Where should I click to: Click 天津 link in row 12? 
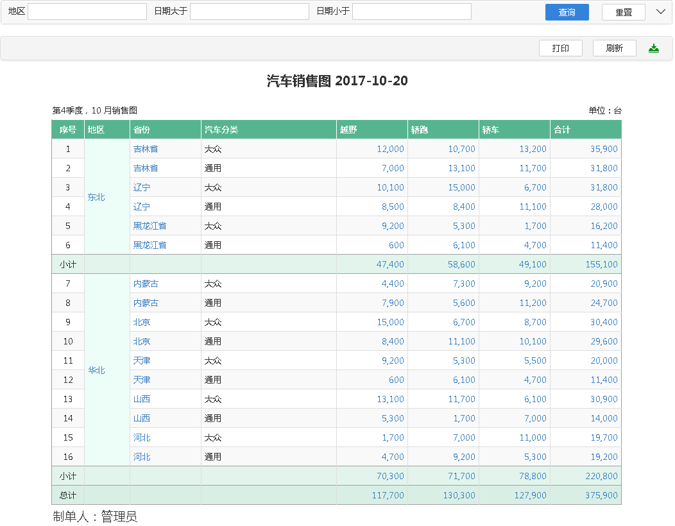(142, 380)
